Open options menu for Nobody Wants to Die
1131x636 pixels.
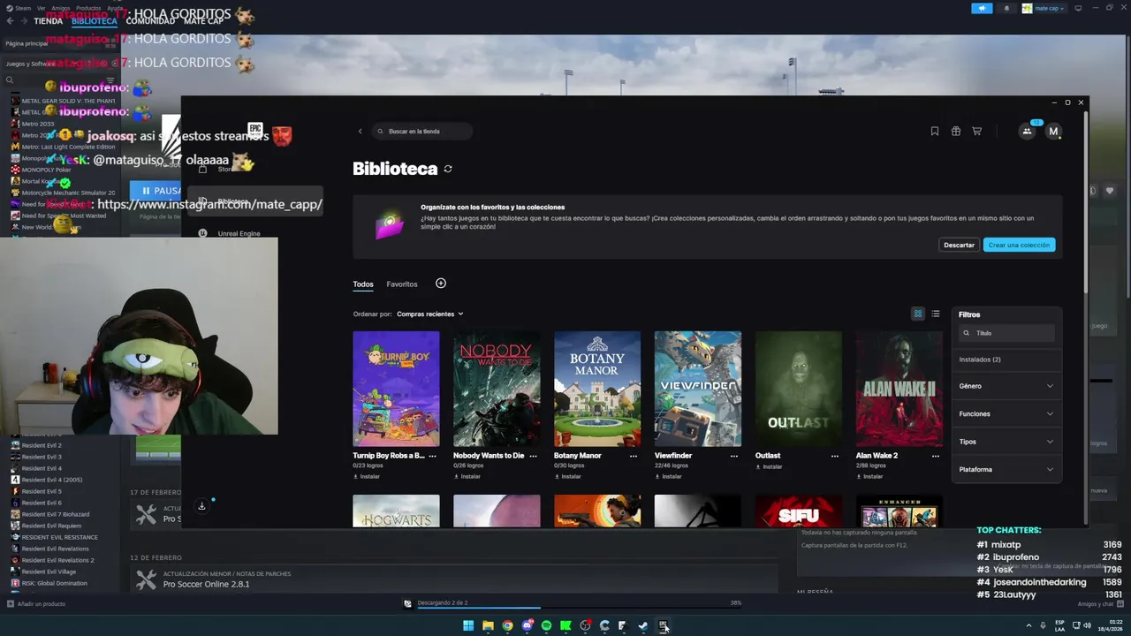[533, 456]
